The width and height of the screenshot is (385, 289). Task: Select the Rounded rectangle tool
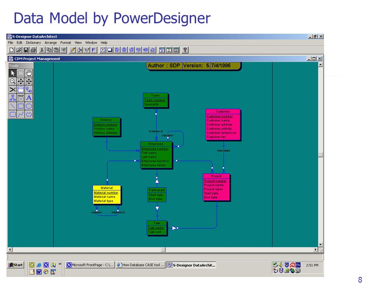tap(12, 114)
